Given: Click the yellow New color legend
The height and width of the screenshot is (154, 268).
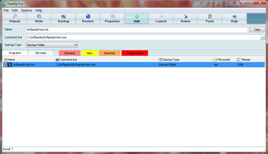Looking at the screenshot, I should (x=90, y=53).
